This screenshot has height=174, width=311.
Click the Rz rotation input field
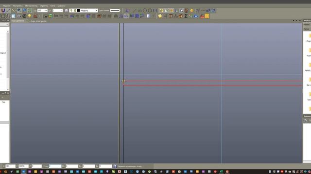coord(105,166)
